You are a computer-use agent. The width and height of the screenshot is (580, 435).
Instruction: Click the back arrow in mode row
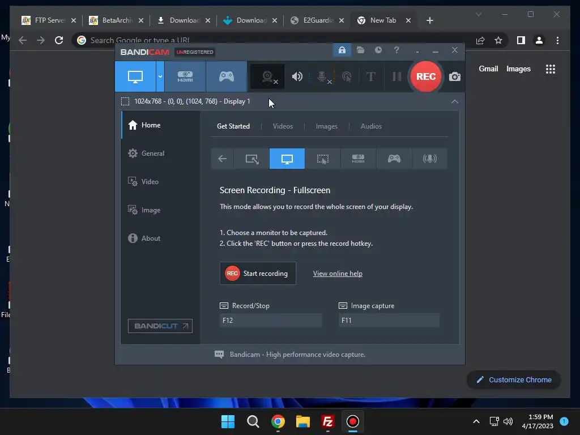click(222, 159)
